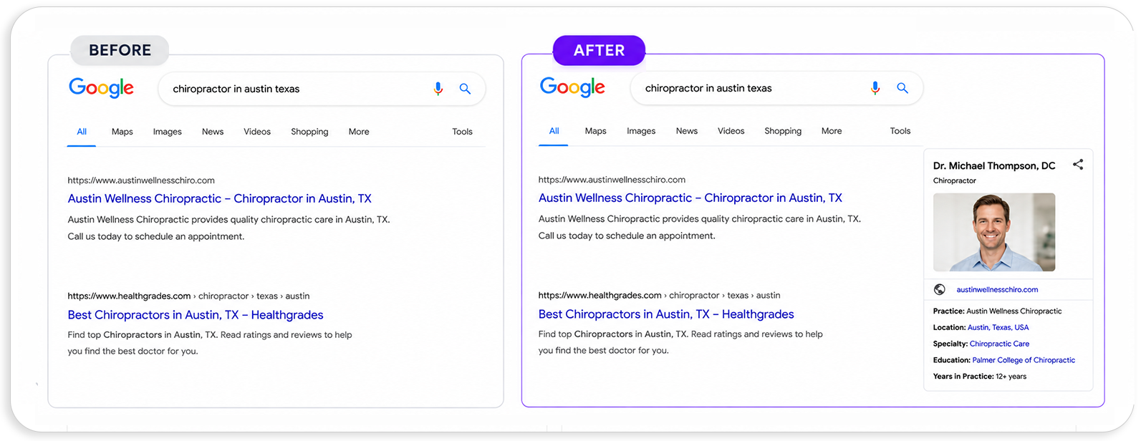Click the 'Call us today' snippet in BEFORE panel
Image resolution: width=1146 pixels, height=441 pixels.
pyautogui.click(x=156, y=236)
